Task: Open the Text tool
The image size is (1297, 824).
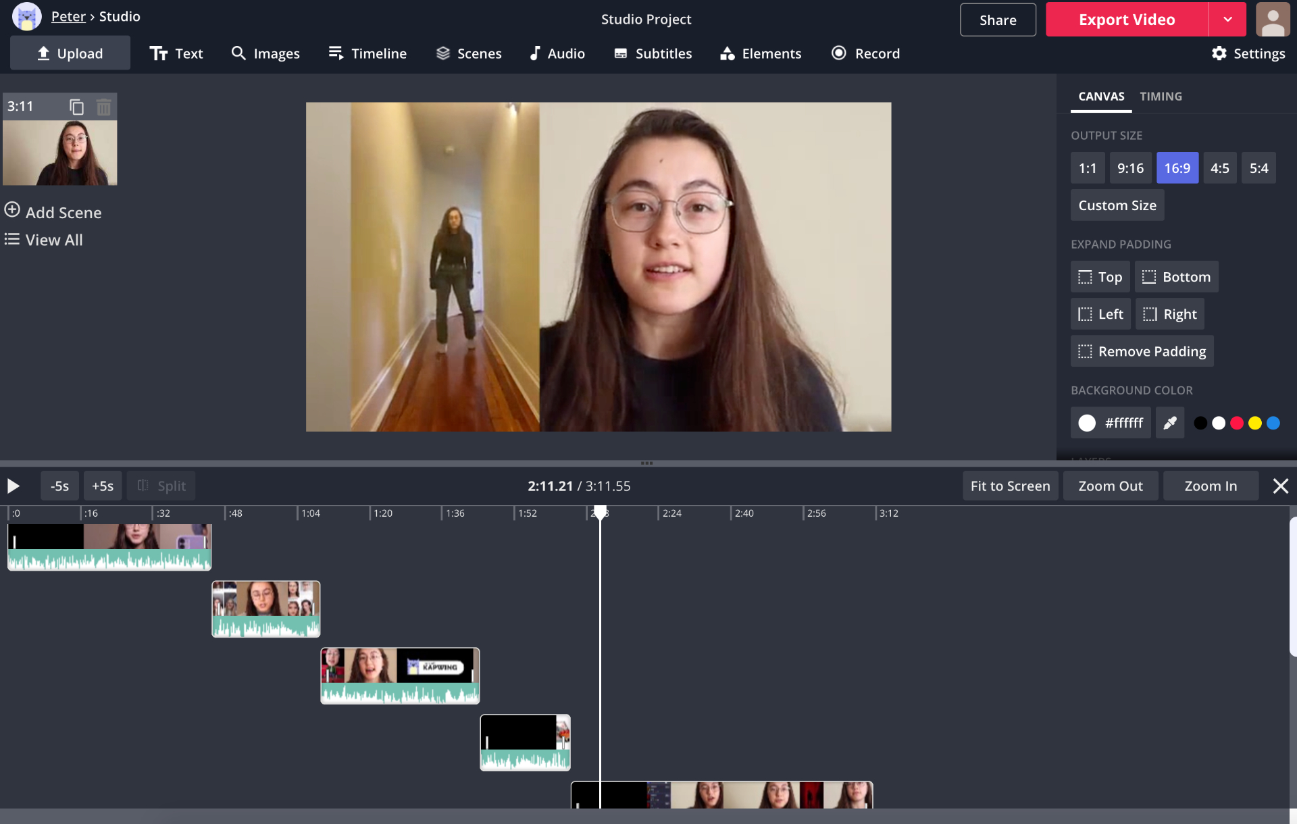Action: click(176, 53)
